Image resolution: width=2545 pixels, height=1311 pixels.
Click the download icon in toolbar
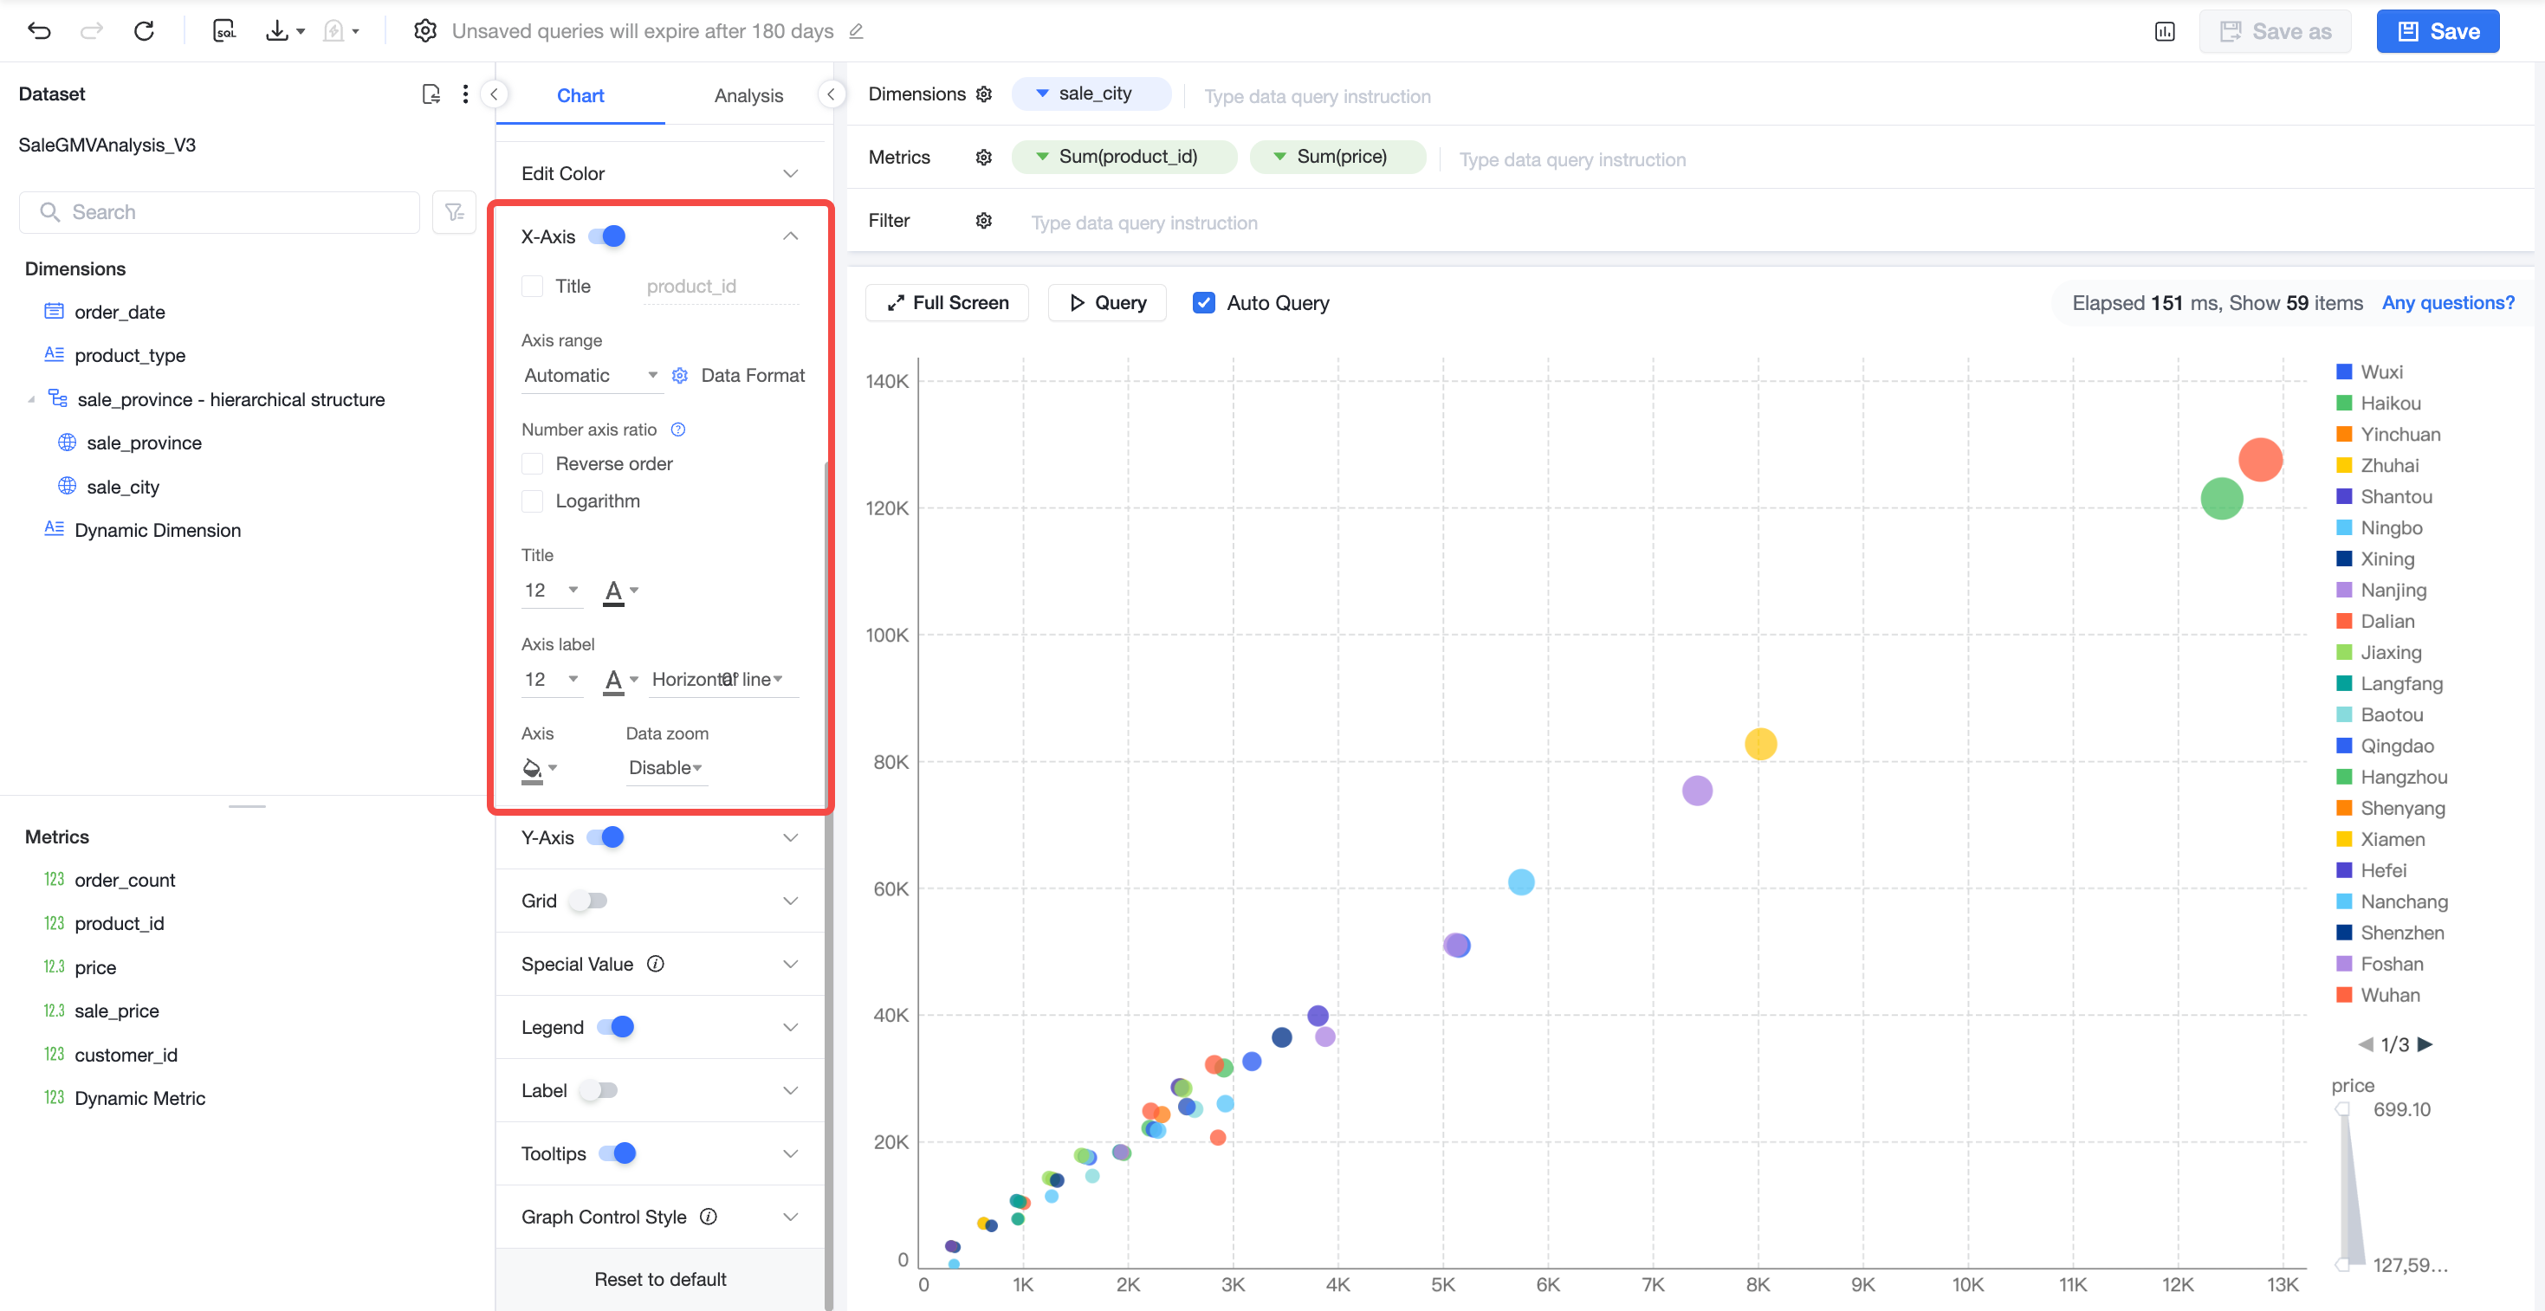pos(277,30)
